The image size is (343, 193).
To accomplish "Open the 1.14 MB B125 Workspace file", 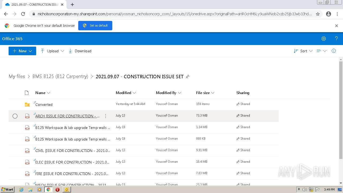I will tap(73, 128).
